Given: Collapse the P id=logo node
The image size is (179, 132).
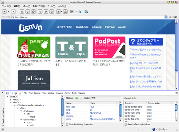Looking at the screenshot, I should click(x=21, y=111).
